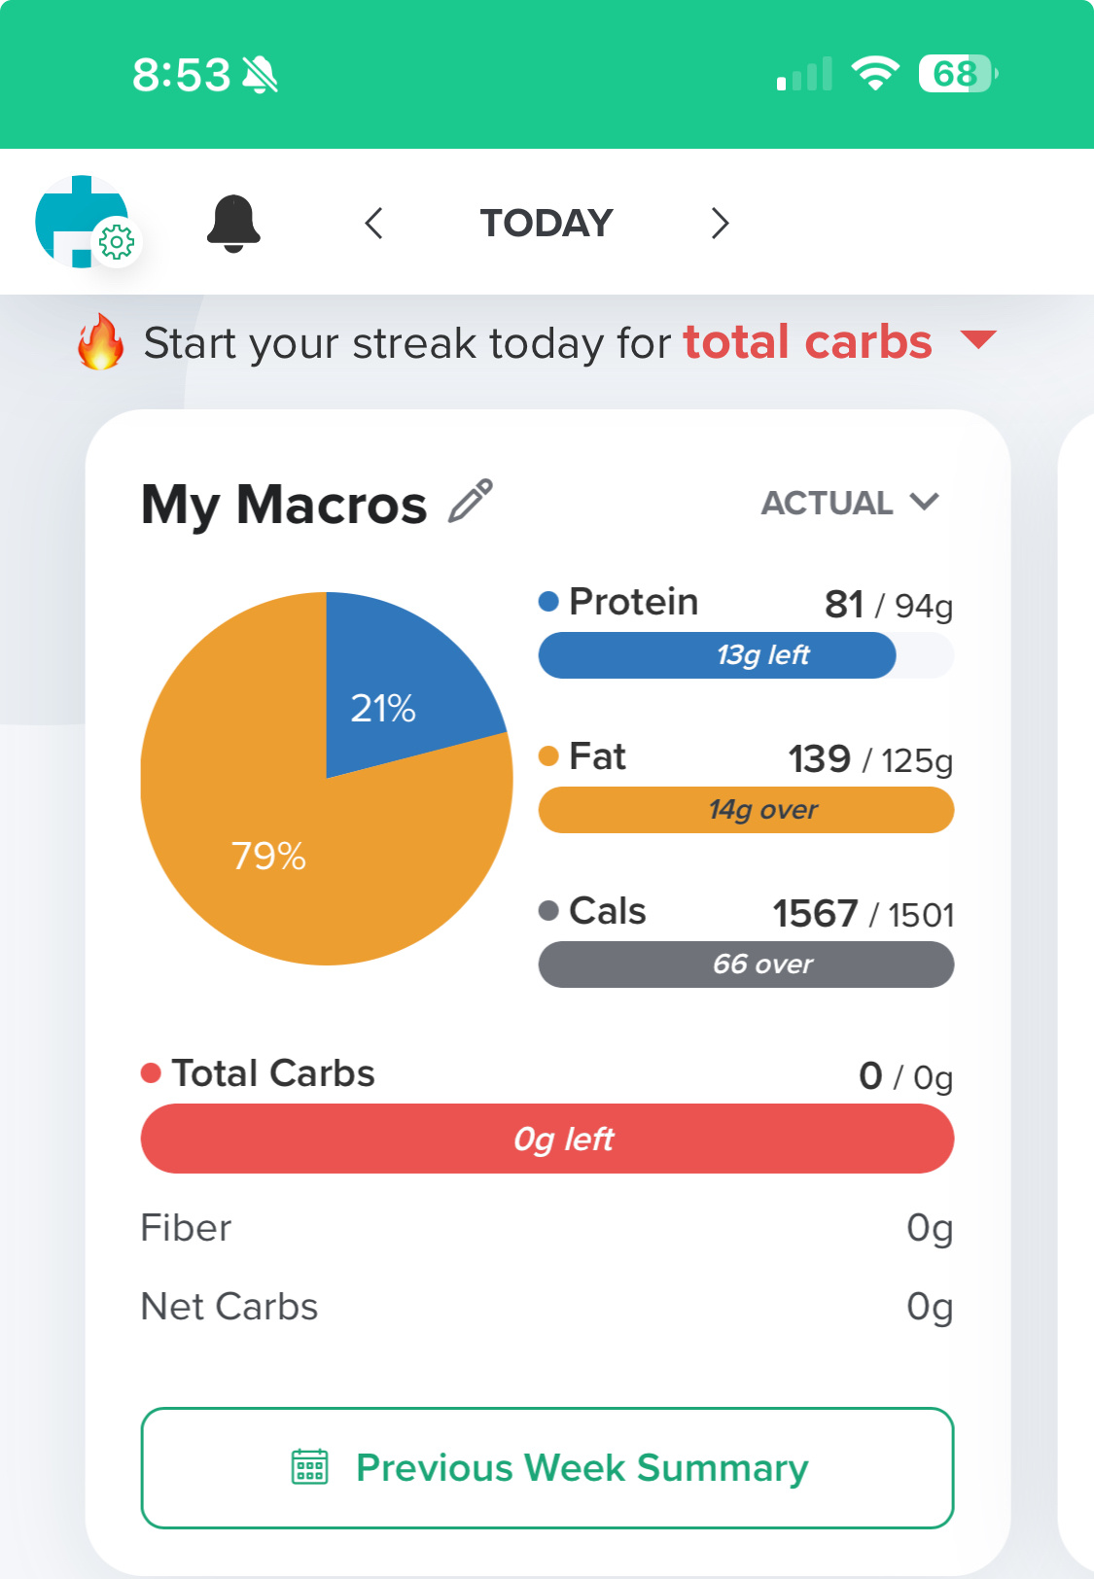Screen dimensions: 1094x1579
Task: Tap the red total carbs streak link
Action: [807, 342]
